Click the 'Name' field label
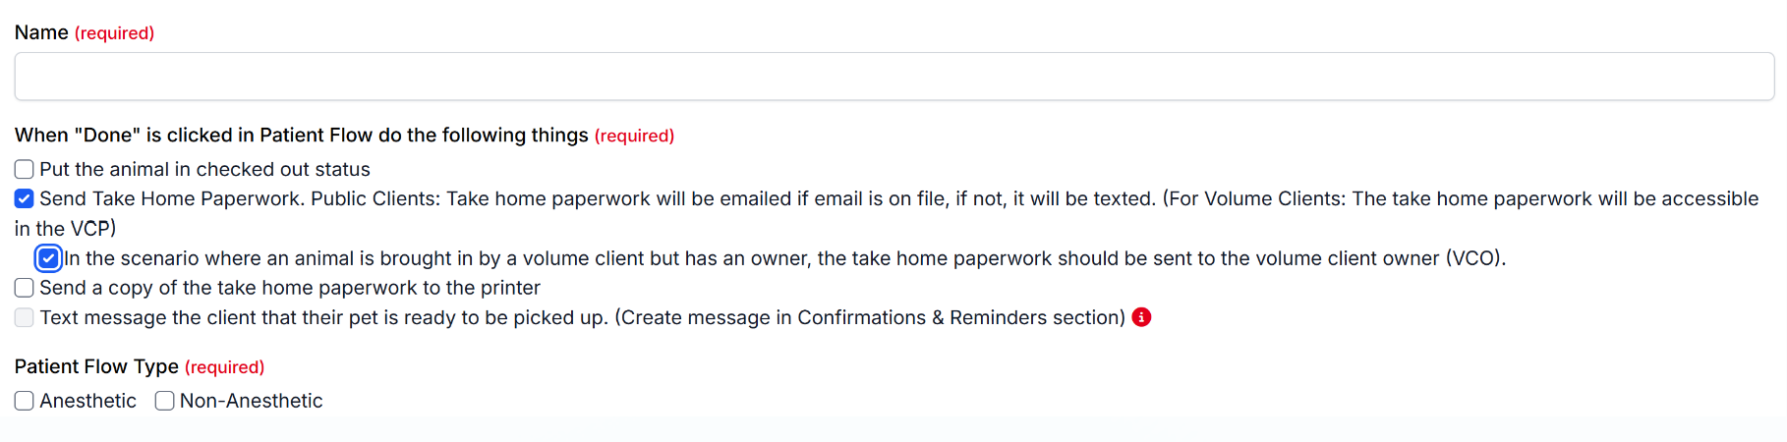Viewport: 1787px width, 442px height. click(41, 32)
